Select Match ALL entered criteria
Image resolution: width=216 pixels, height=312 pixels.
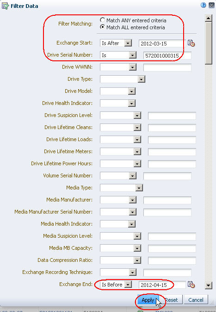(102, 27)
